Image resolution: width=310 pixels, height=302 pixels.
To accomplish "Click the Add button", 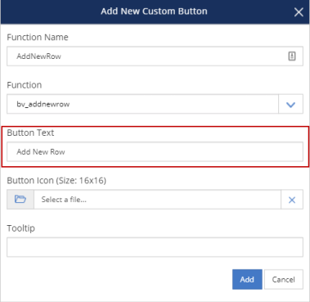I will 247,279.
